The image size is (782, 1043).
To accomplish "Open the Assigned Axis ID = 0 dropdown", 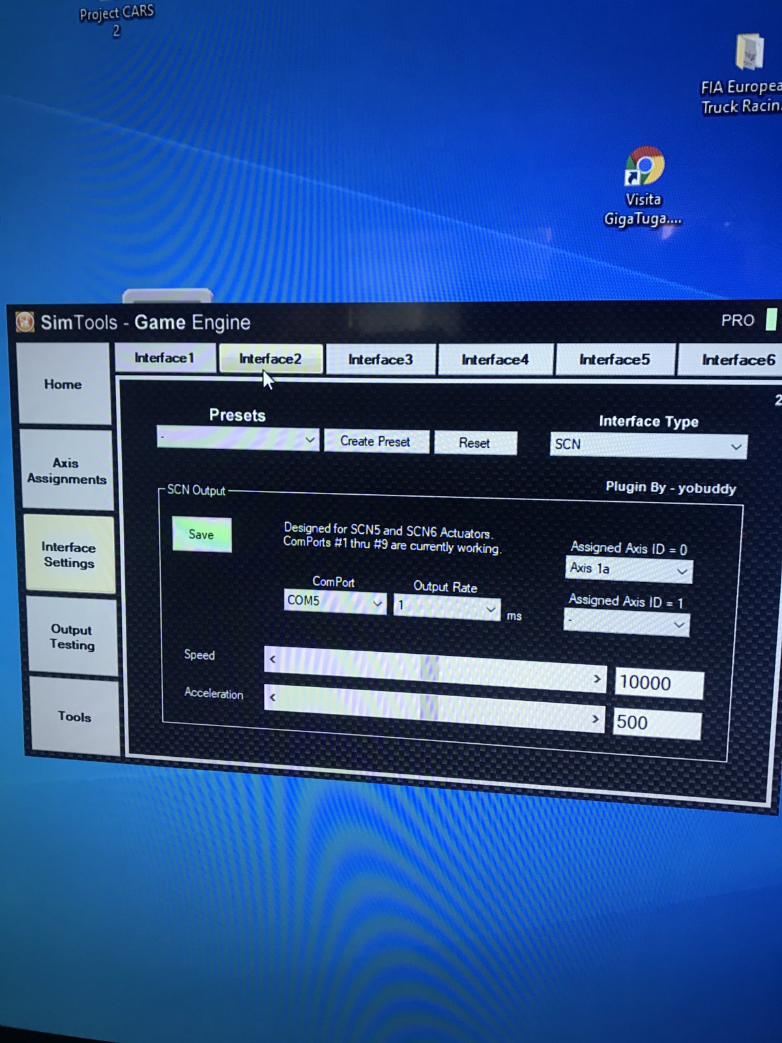I will [629, 570].
